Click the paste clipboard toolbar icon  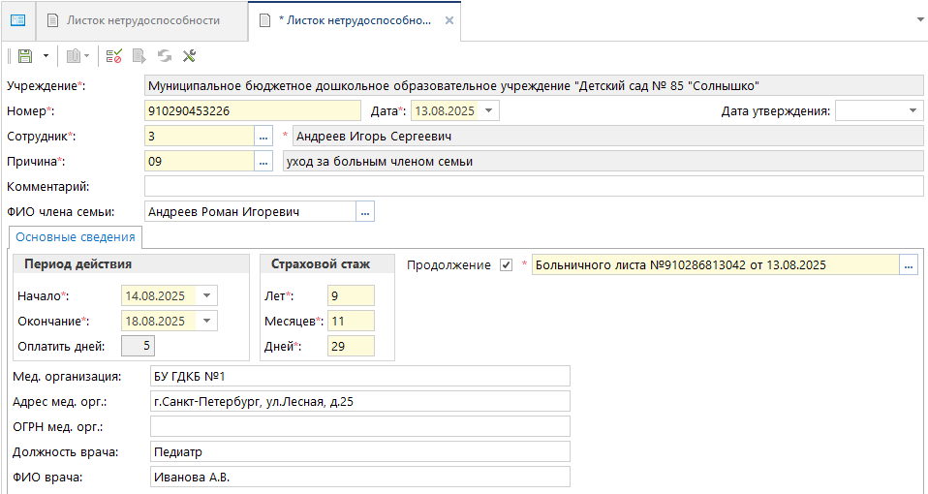click(x=76, y=57)
